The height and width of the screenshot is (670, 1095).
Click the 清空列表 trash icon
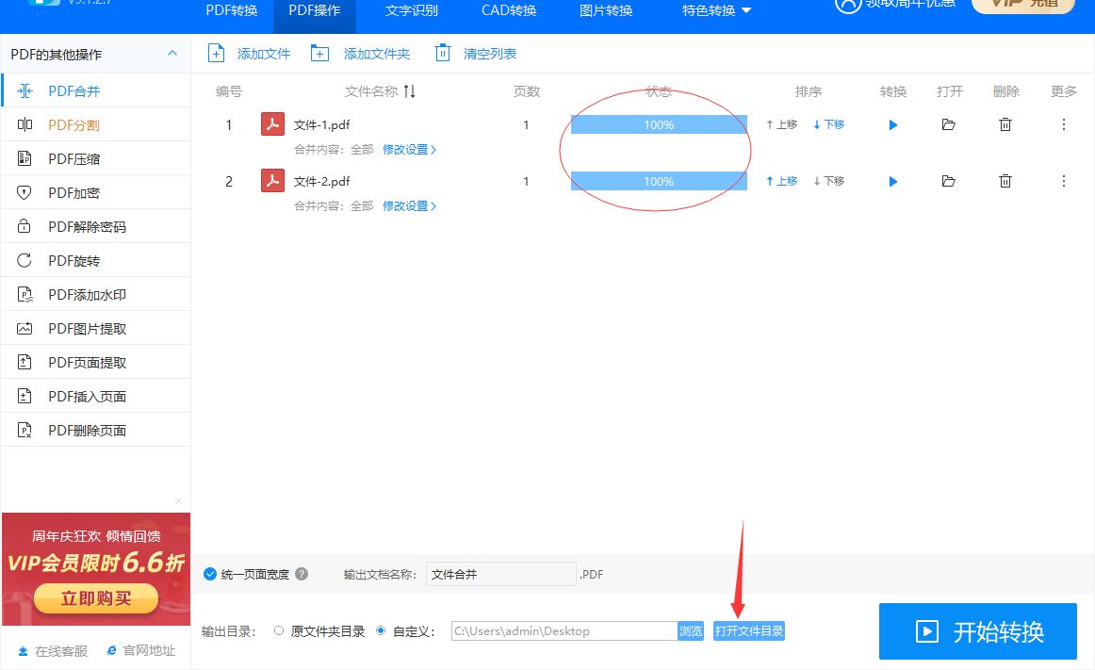(x=443, y=53)
